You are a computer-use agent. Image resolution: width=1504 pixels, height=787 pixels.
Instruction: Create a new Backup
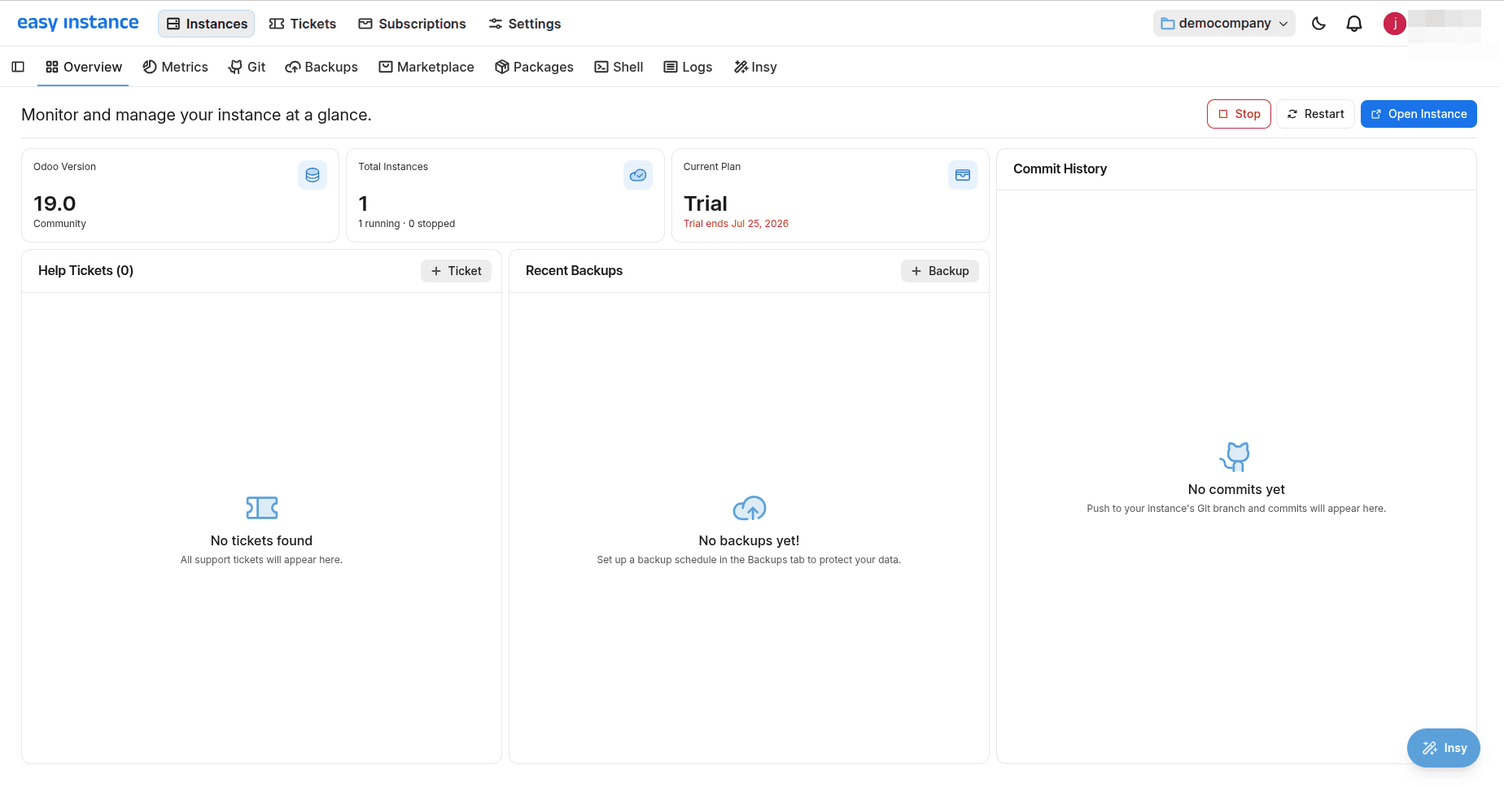coord(940,271)
